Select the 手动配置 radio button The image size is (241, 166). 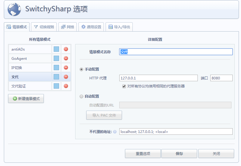click(x=81, y=69)
